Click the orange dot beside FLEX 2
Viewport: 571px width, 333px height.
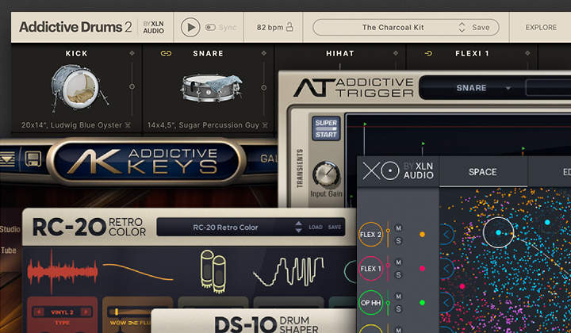pyautogui.click(x=422, y=235)
